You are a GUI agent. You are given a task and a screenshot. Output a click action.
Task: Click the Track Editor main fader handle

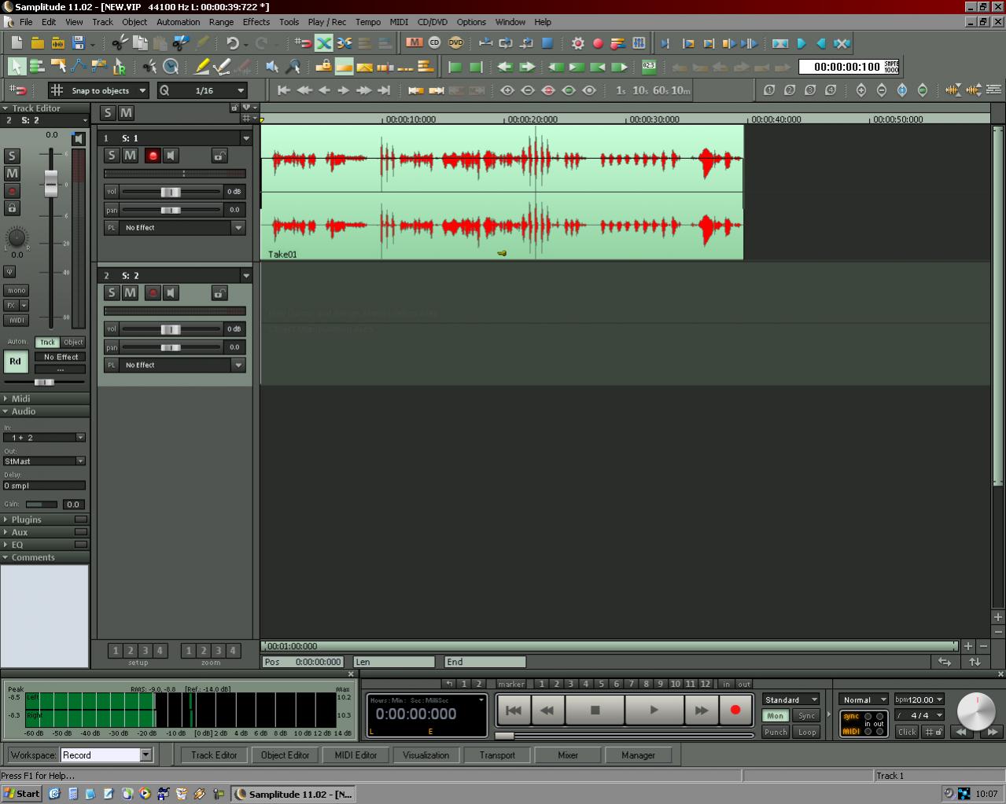[51, 183]
